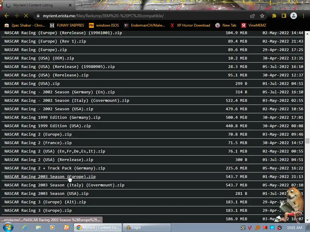Click the 104.9 MiB size value

[x=236, y=33]
